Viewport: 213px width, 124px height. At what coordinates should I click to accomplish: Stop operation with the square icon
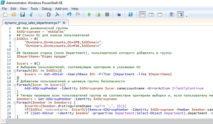(x=107, y=14)
